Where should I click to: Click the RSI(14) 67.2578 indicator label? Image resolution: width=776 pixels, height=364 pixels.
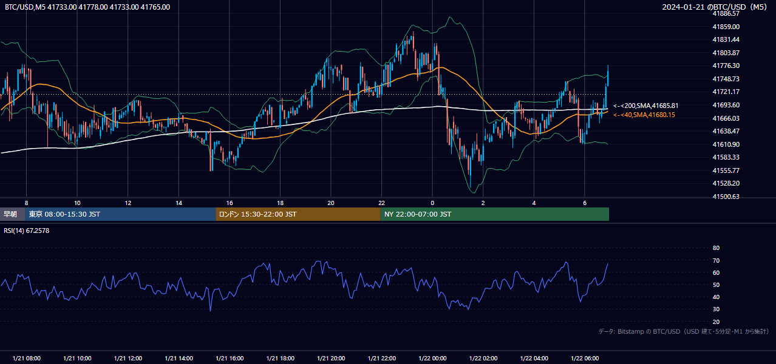pos(27,231)
